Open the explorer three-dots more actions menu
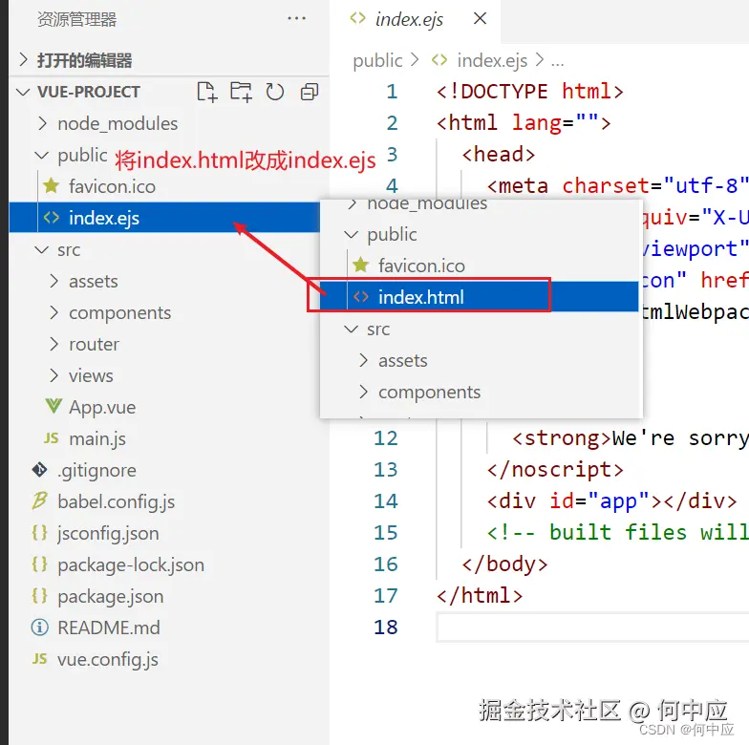Screen dimensions: 749x745 click(x=296, y=19)
